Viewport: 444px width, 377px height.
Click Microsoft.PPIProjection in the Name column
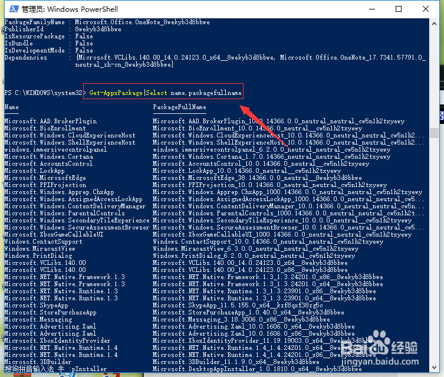[45, 185]
